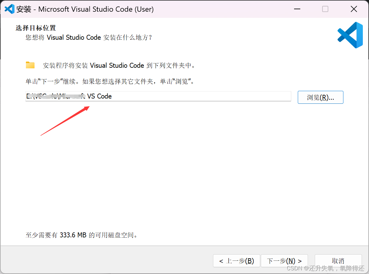The image size is (369, 274).
Task: Click the large VS Code logo
Action: click(351, 35)
